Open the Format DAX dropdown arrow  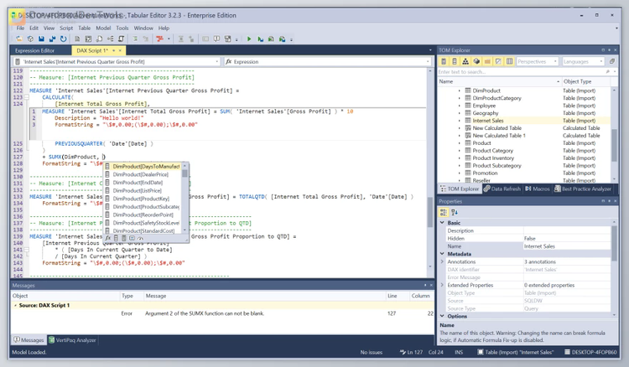(x=169, y=39)
